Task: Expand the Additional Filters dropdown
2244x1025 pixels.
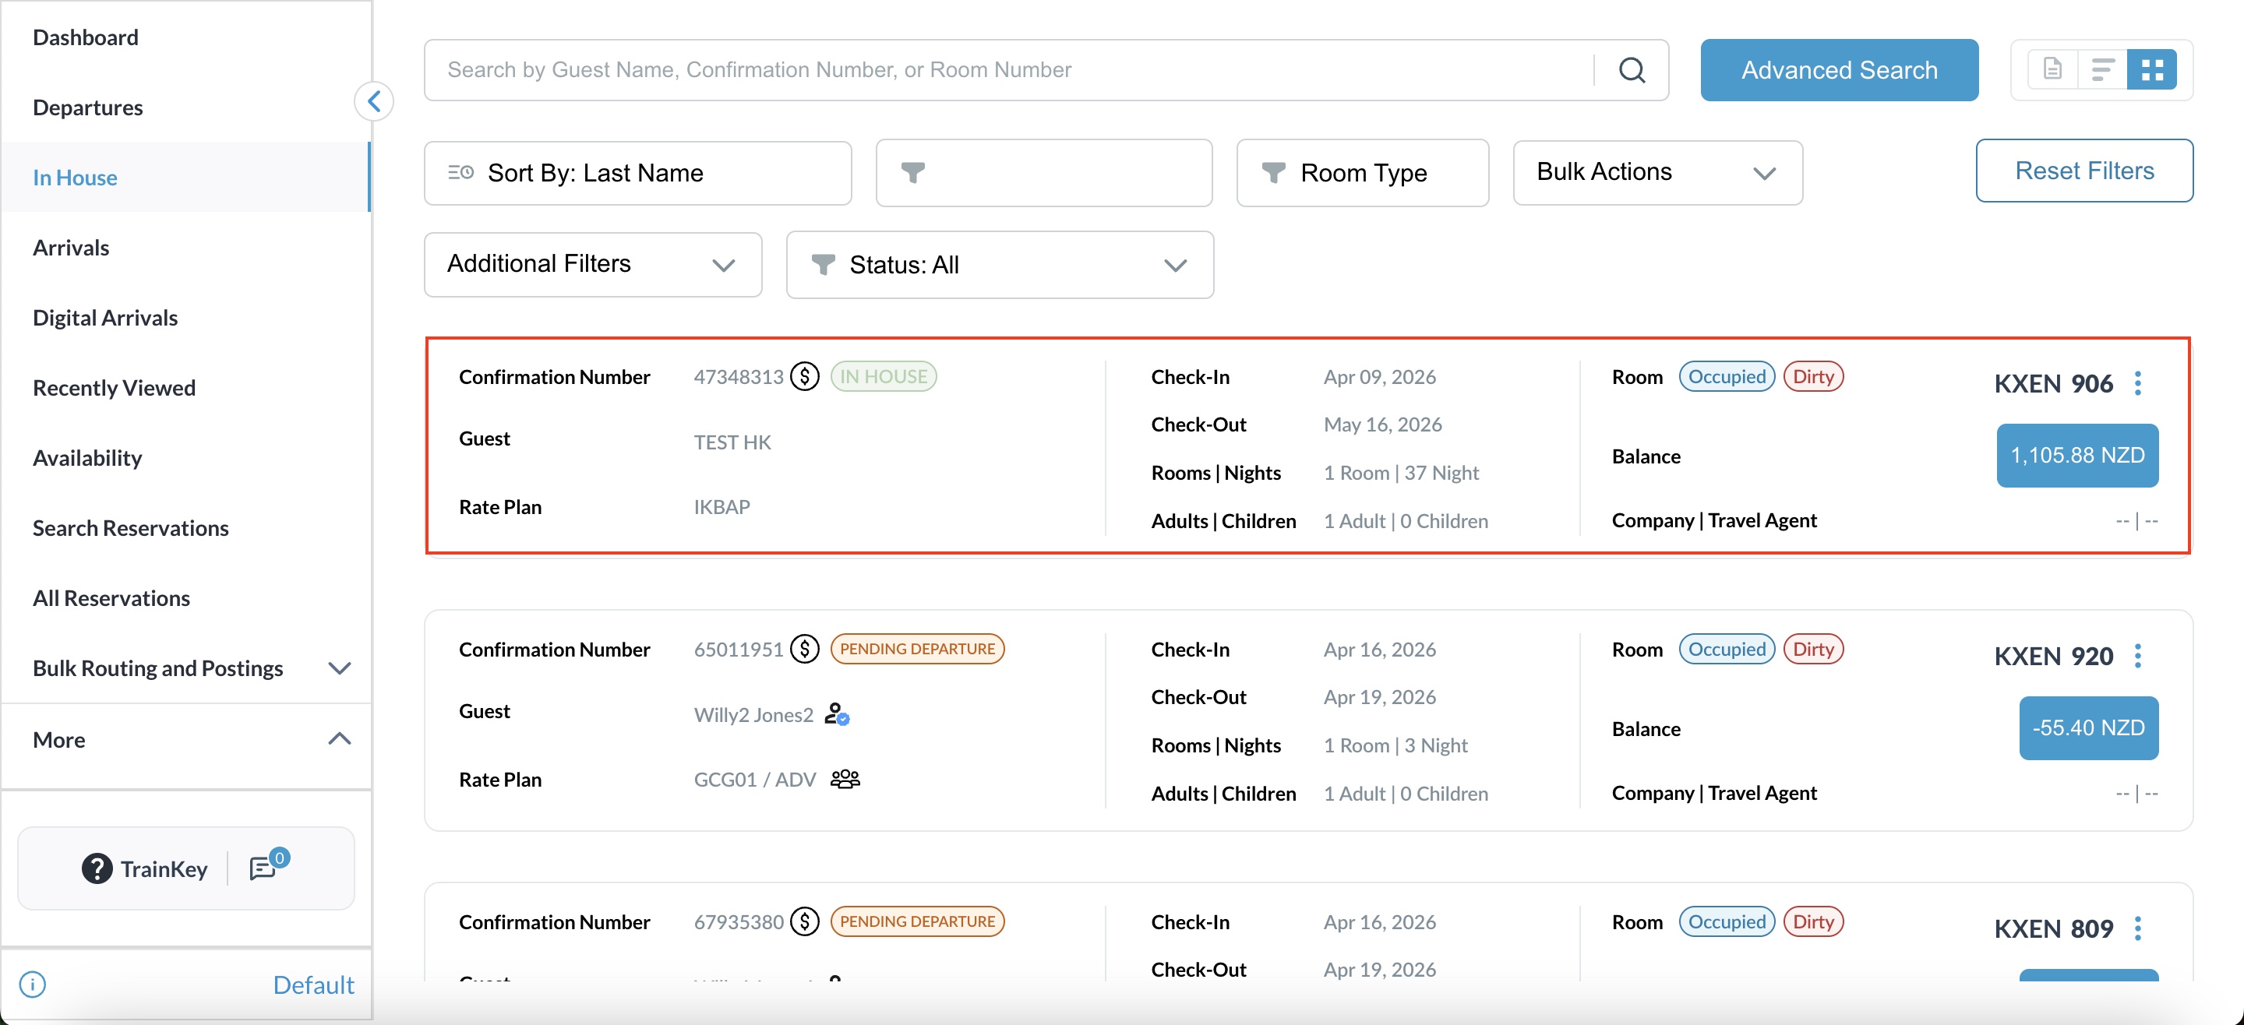Action: point(592,265)
